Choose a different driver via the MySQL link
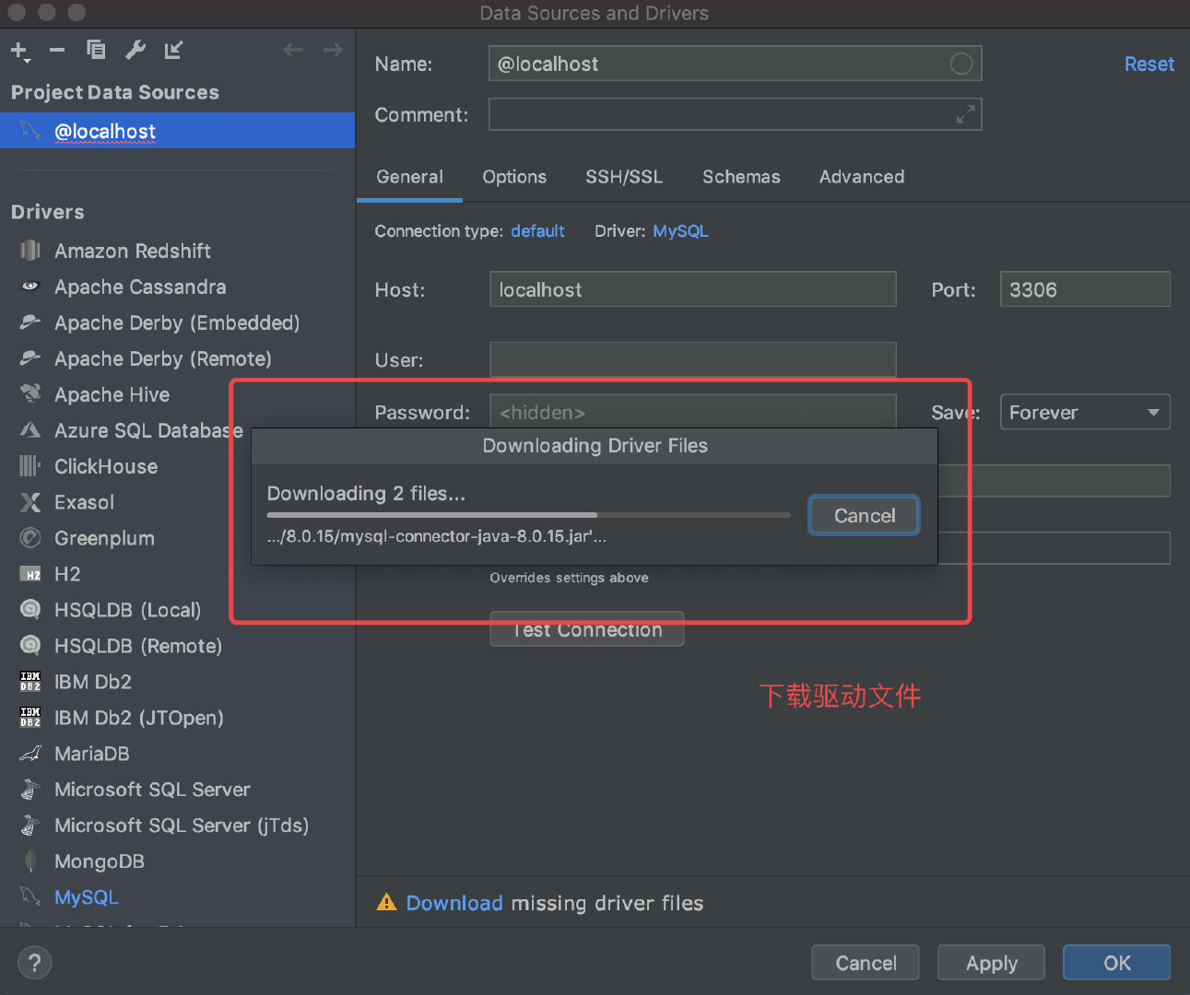This screenshot has width=1190, height=995. click(x=680, y=231)
